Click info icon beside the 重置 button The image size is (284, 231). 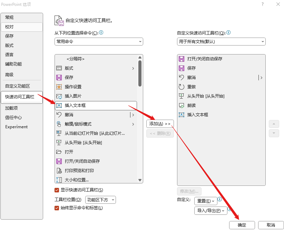point(220,199)
